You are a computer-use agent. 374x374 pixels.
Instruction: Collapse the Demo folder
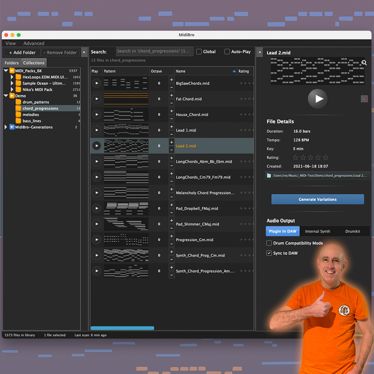click(x=6, y=95)
